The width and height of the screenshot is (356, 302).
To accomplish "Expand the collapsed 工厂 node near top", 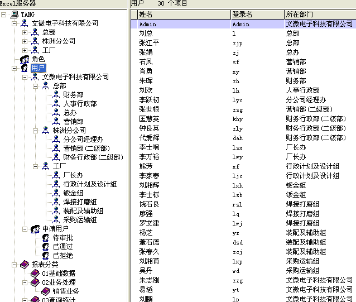I will 25,50.
